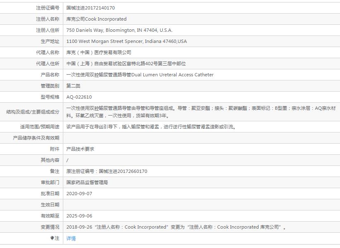Click the 批准日期 label
340x248 pixels.
[x=50, y=194]
